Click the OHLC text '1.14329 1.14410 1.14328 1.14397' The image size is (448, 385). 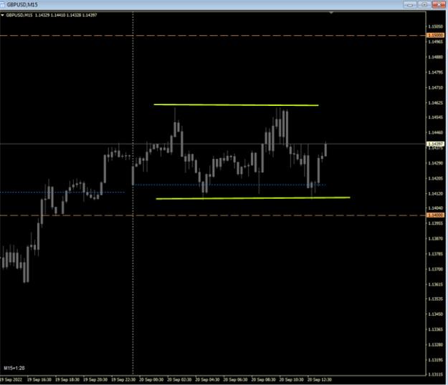coord(66,15)
